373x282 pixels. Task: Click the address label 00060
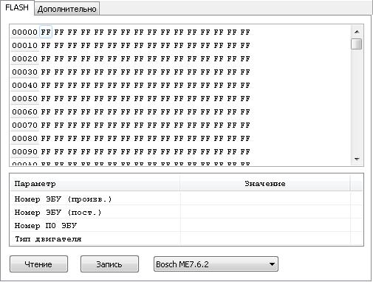24,112
